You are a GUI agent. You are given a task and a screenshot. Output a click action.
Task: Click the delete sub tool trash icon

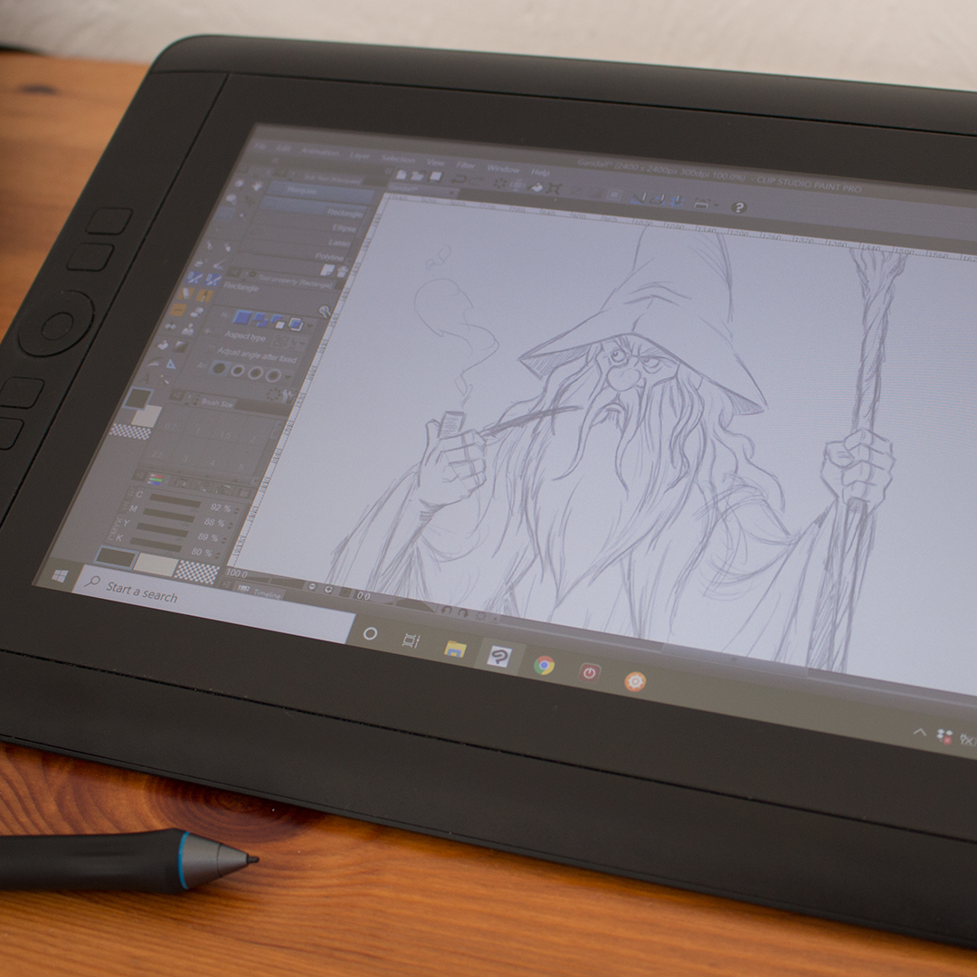pyautogui.click(x=342, y=271)
